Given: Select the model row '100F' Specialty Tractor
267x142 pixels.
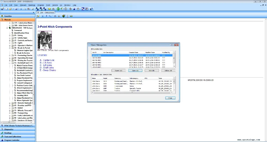Looking at the screenshot, I should point(132,88).
